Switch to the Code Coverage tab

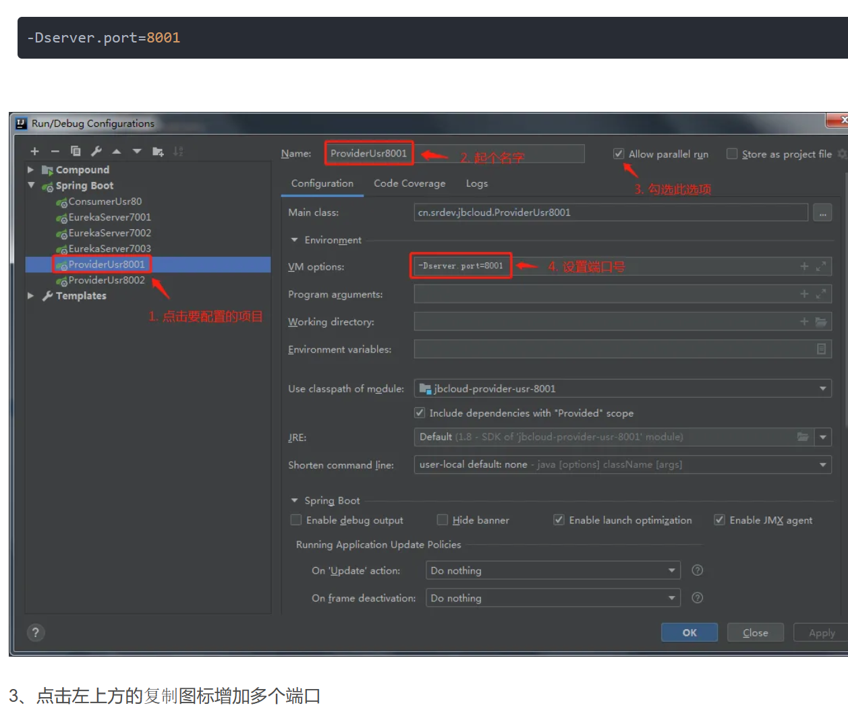coord(409,183)
